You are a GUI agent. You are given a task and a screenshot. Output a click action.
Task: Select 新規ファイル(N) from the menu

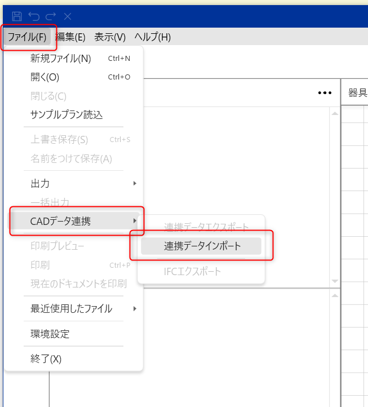click(x=60, y=59)
